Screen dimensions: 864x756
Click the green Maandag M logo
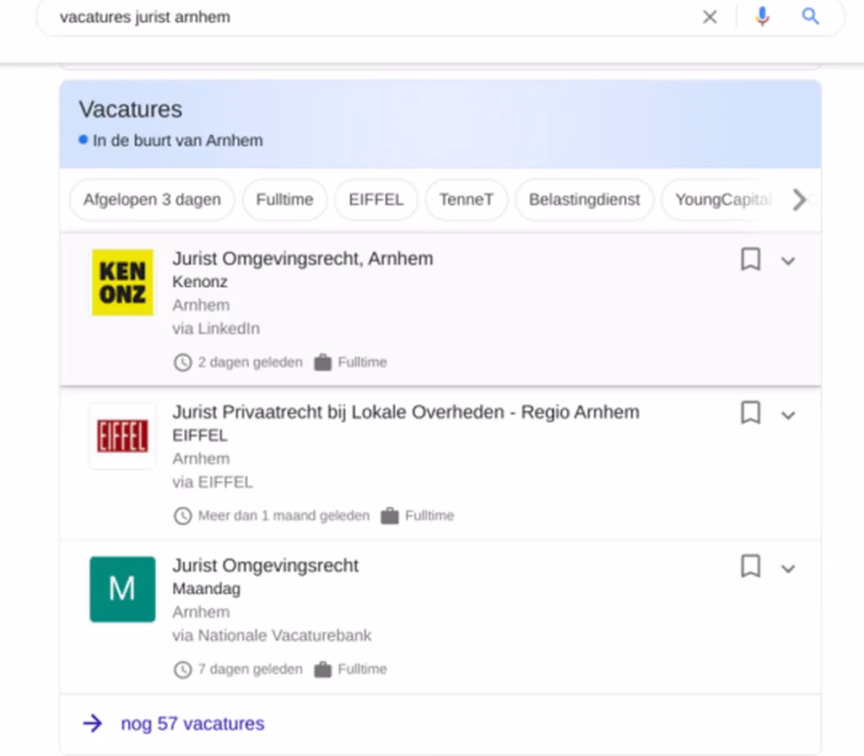coord(122,589)
